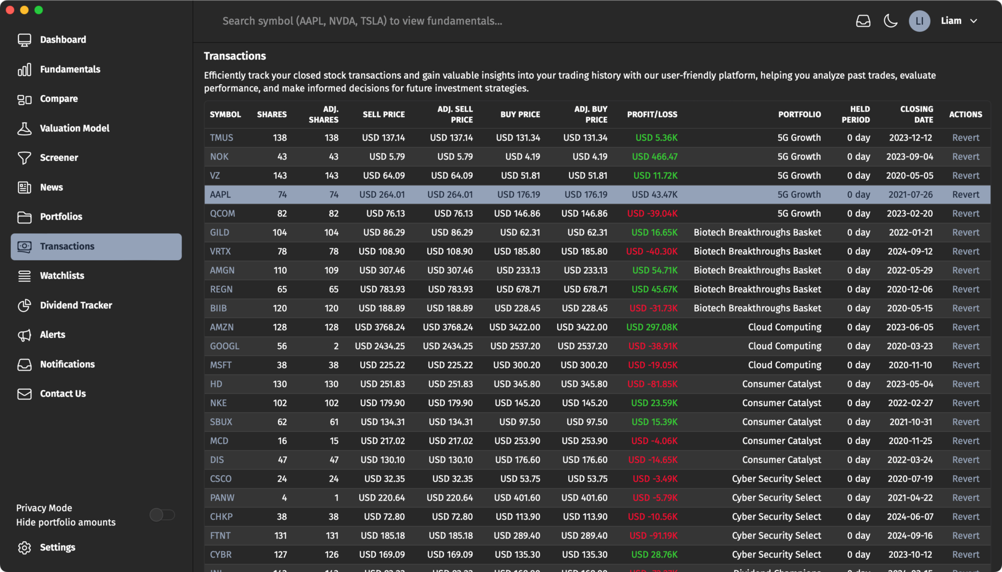Click the Screener funnel icon

click(x=24, y=158)
